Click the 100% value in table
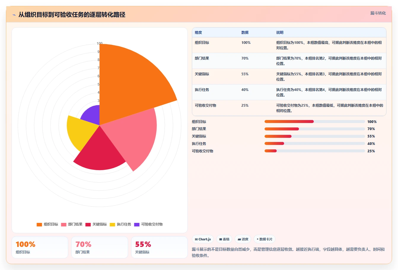398x270 pixels. 246,43
